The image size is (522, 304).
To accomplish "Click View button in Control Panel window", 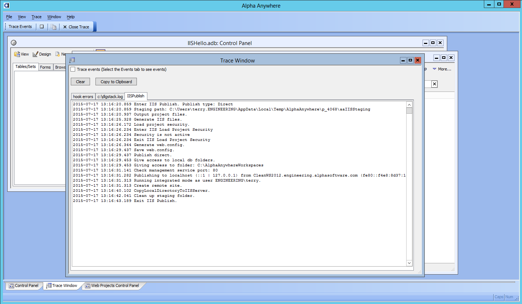I will pyautogui.click(x=21, y=54).
